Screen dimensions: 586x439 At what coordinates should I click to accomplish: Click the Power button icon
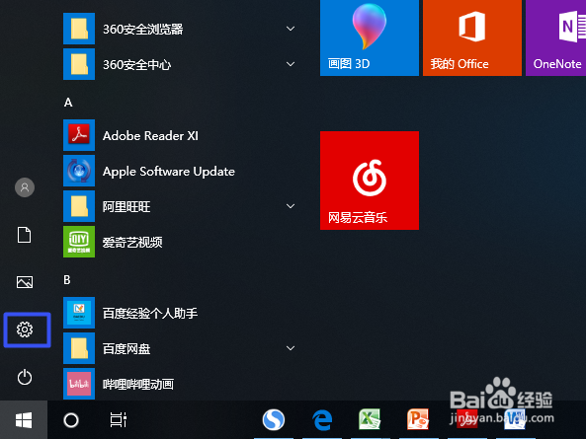tap(25, 377)
